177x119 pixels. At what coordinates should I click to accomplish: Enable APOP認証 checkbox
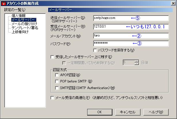click(x=57, y=75)
